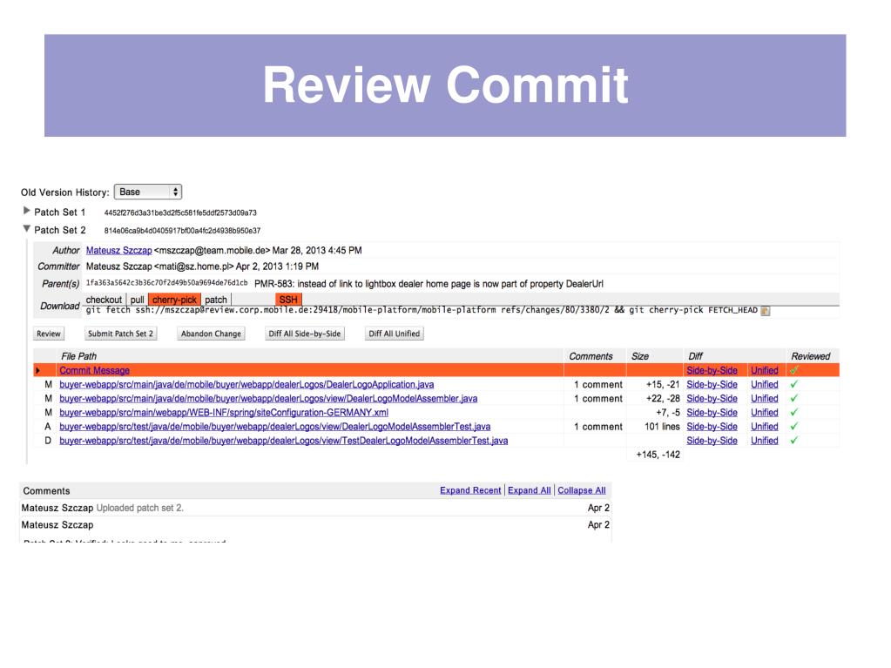Click the parent commit hash 1fa363a5642c
The height and width of the screenshot is (668, 891).
click(x=166, y=283)
